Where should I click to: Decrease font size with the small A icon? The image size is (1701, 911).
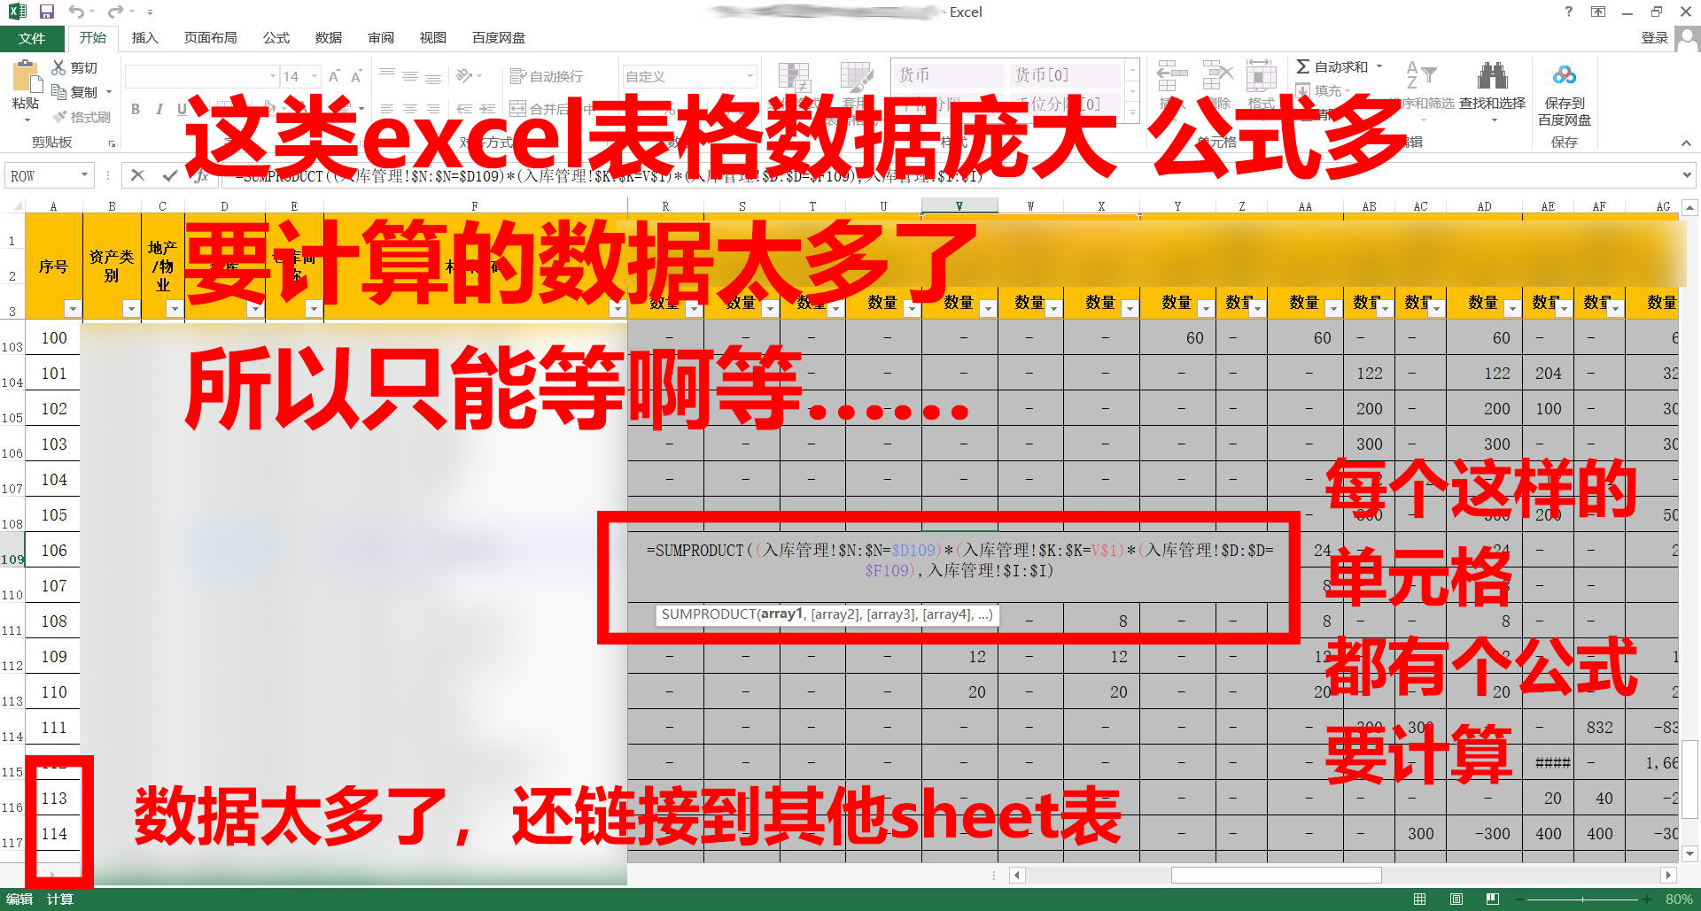pyautogui.click(x=356, y=76)
